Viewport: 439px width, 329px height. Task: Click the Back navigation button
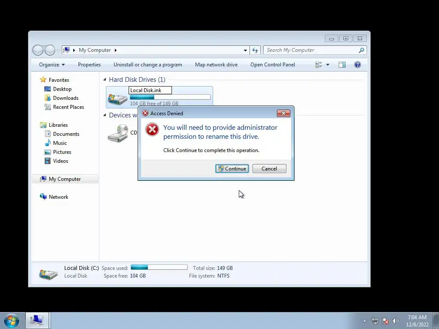[x=38, y=50]
